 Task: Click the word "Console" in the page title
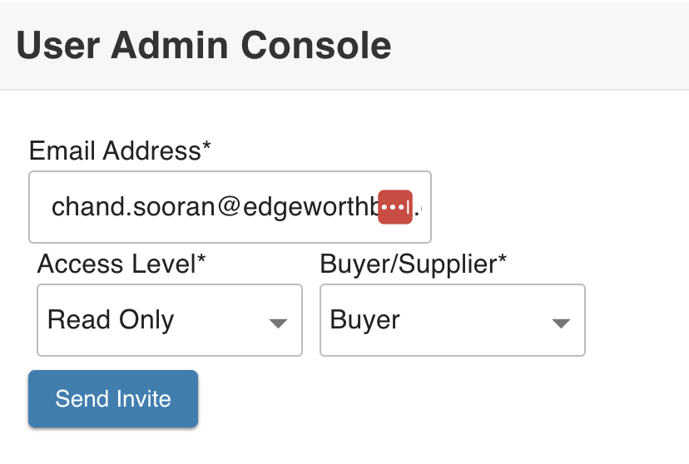pyautogui.click(x=329, y=45)
